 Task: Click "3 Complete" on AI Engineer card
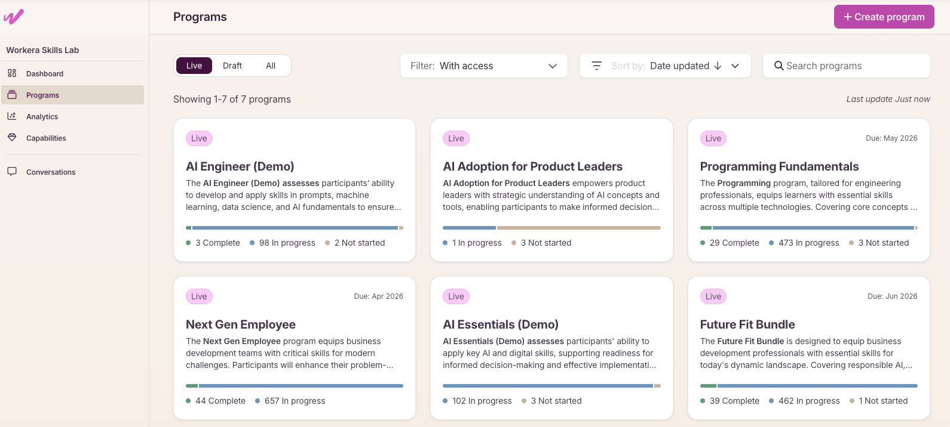(x=217, y=243)
